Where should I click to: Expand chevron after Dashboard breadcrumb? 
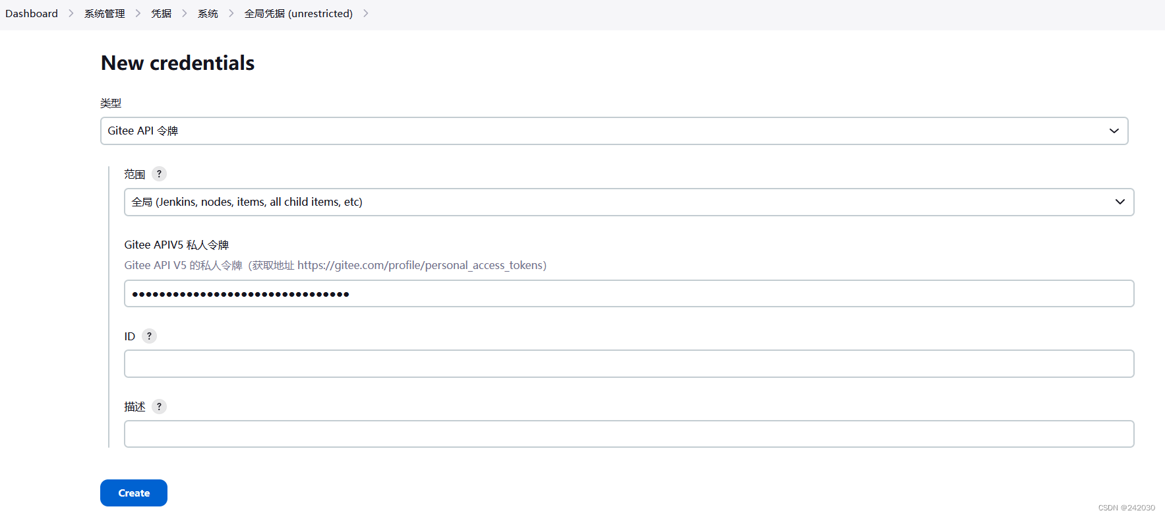(71, 13)
